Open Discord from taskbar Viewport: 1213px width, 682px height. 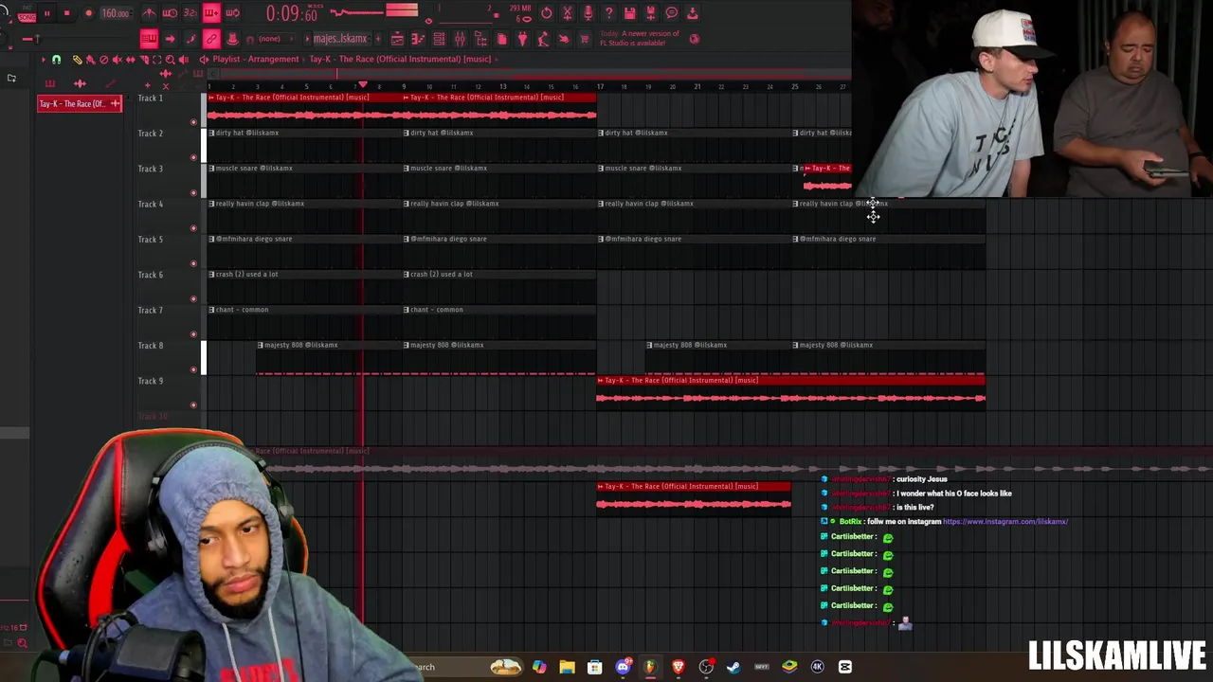pos(623,667)
